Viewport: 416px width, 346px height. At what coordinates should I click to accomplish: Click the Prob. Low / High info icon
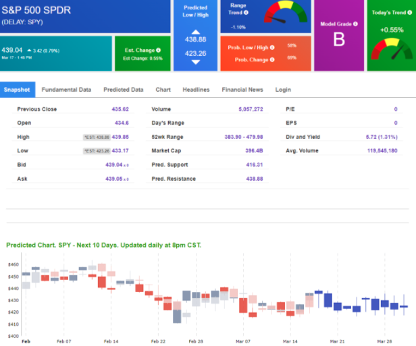272,47
